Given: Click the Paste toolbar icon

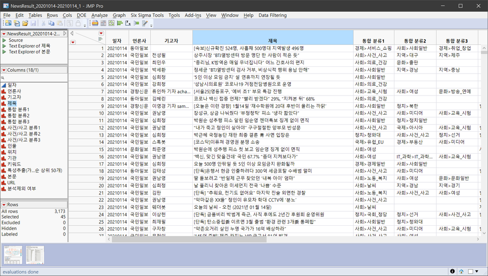Looking at the screenshot, I should pos(60,23).
